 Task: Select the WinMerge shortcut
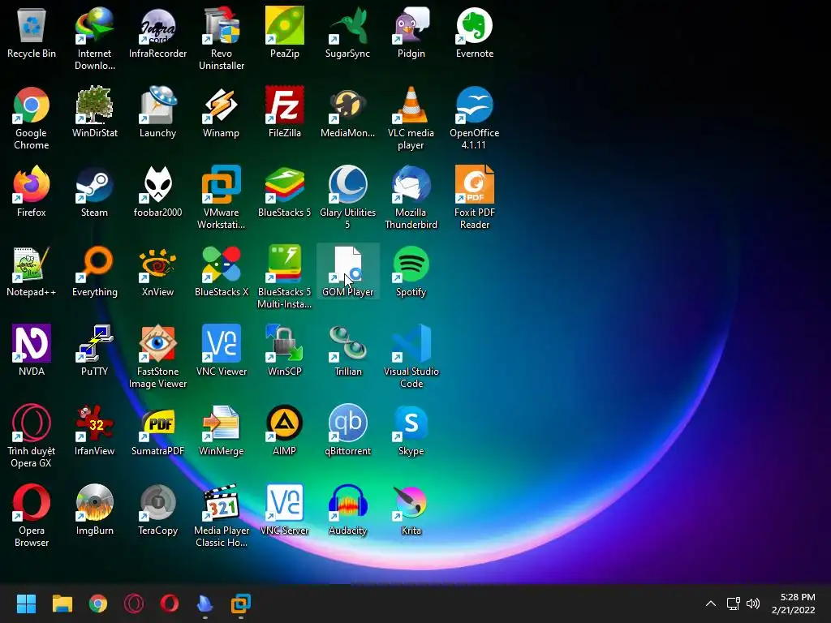click(222, 423)
